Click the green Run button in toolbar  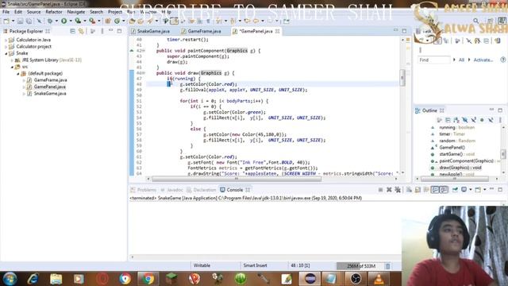[x=63, y=21]
